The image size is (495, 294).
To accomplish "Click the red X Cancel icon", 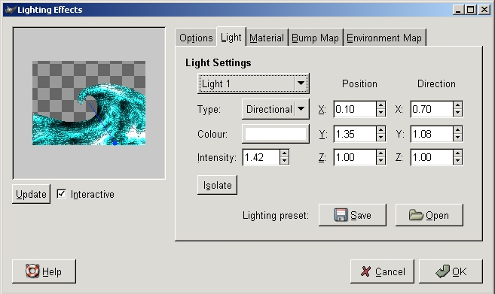I will point(365,271).
